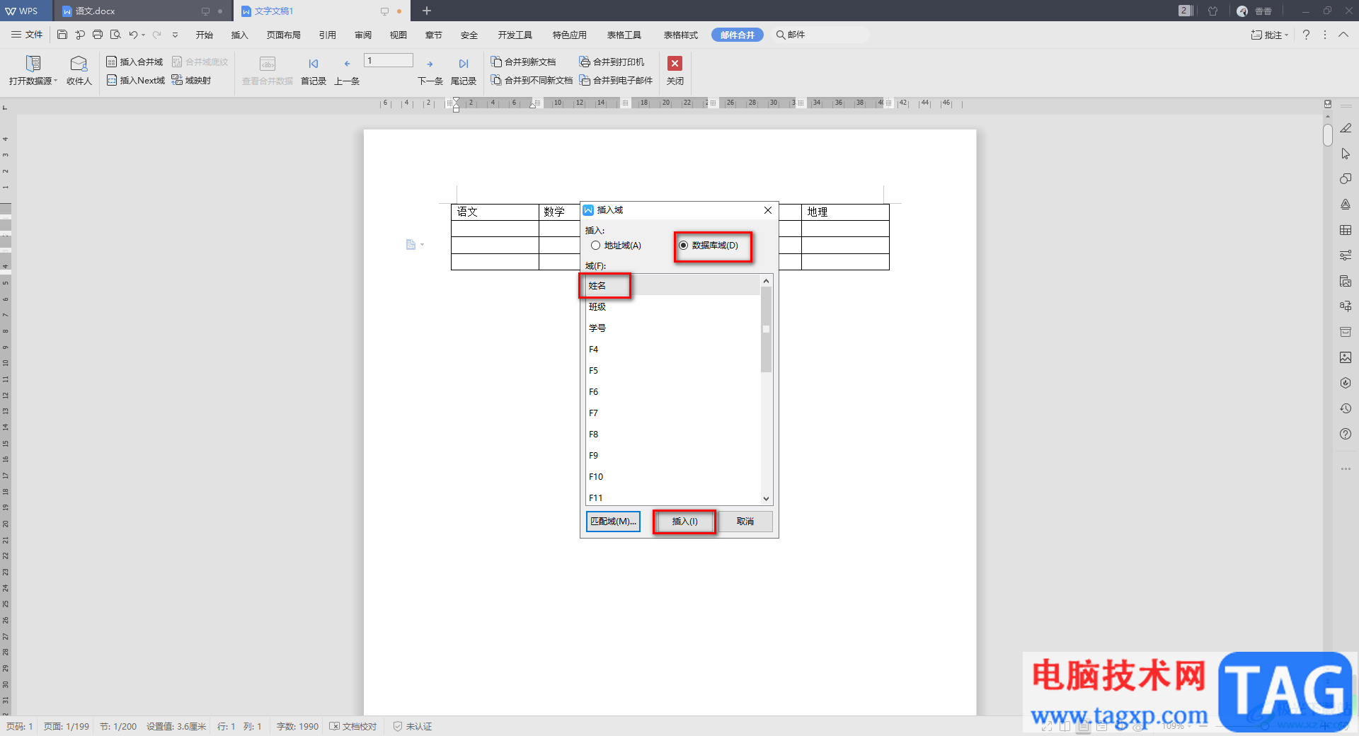Switch to the 语文.docx document tab

(95, 11)
